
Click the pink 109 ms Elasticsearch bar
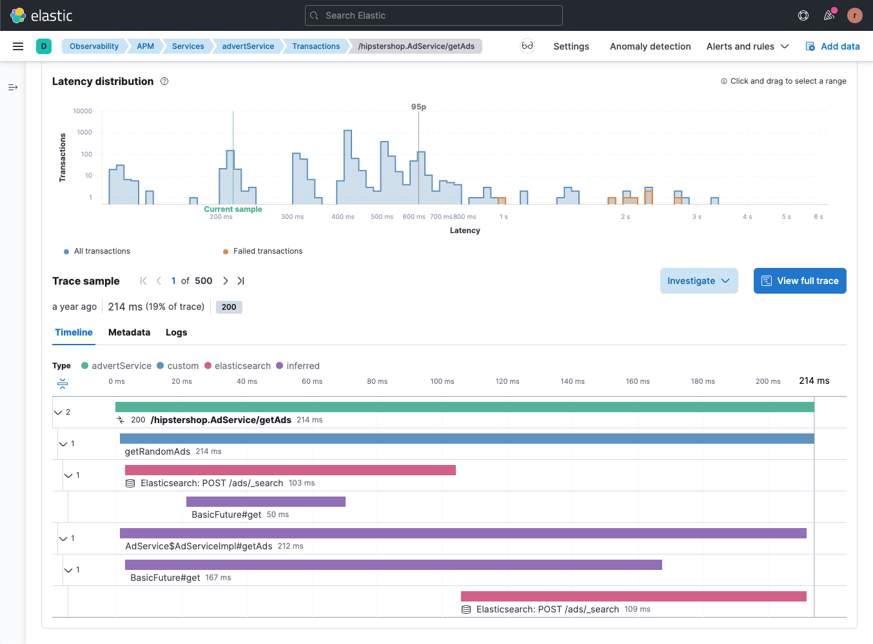[x=634, y=596]
